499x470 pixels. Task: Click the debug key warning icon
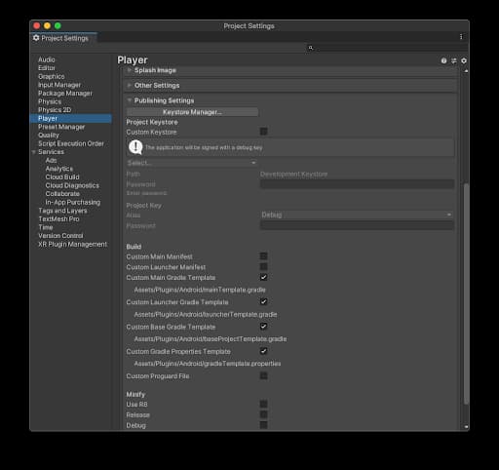point(135,147)
